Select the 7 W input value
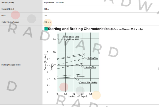The width and height of the screenshot is (159, 107). 45,16
